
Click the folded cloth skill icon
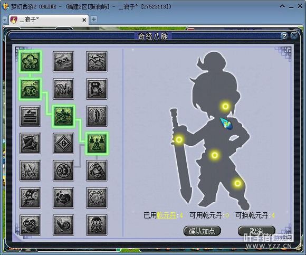click(30, 144)
